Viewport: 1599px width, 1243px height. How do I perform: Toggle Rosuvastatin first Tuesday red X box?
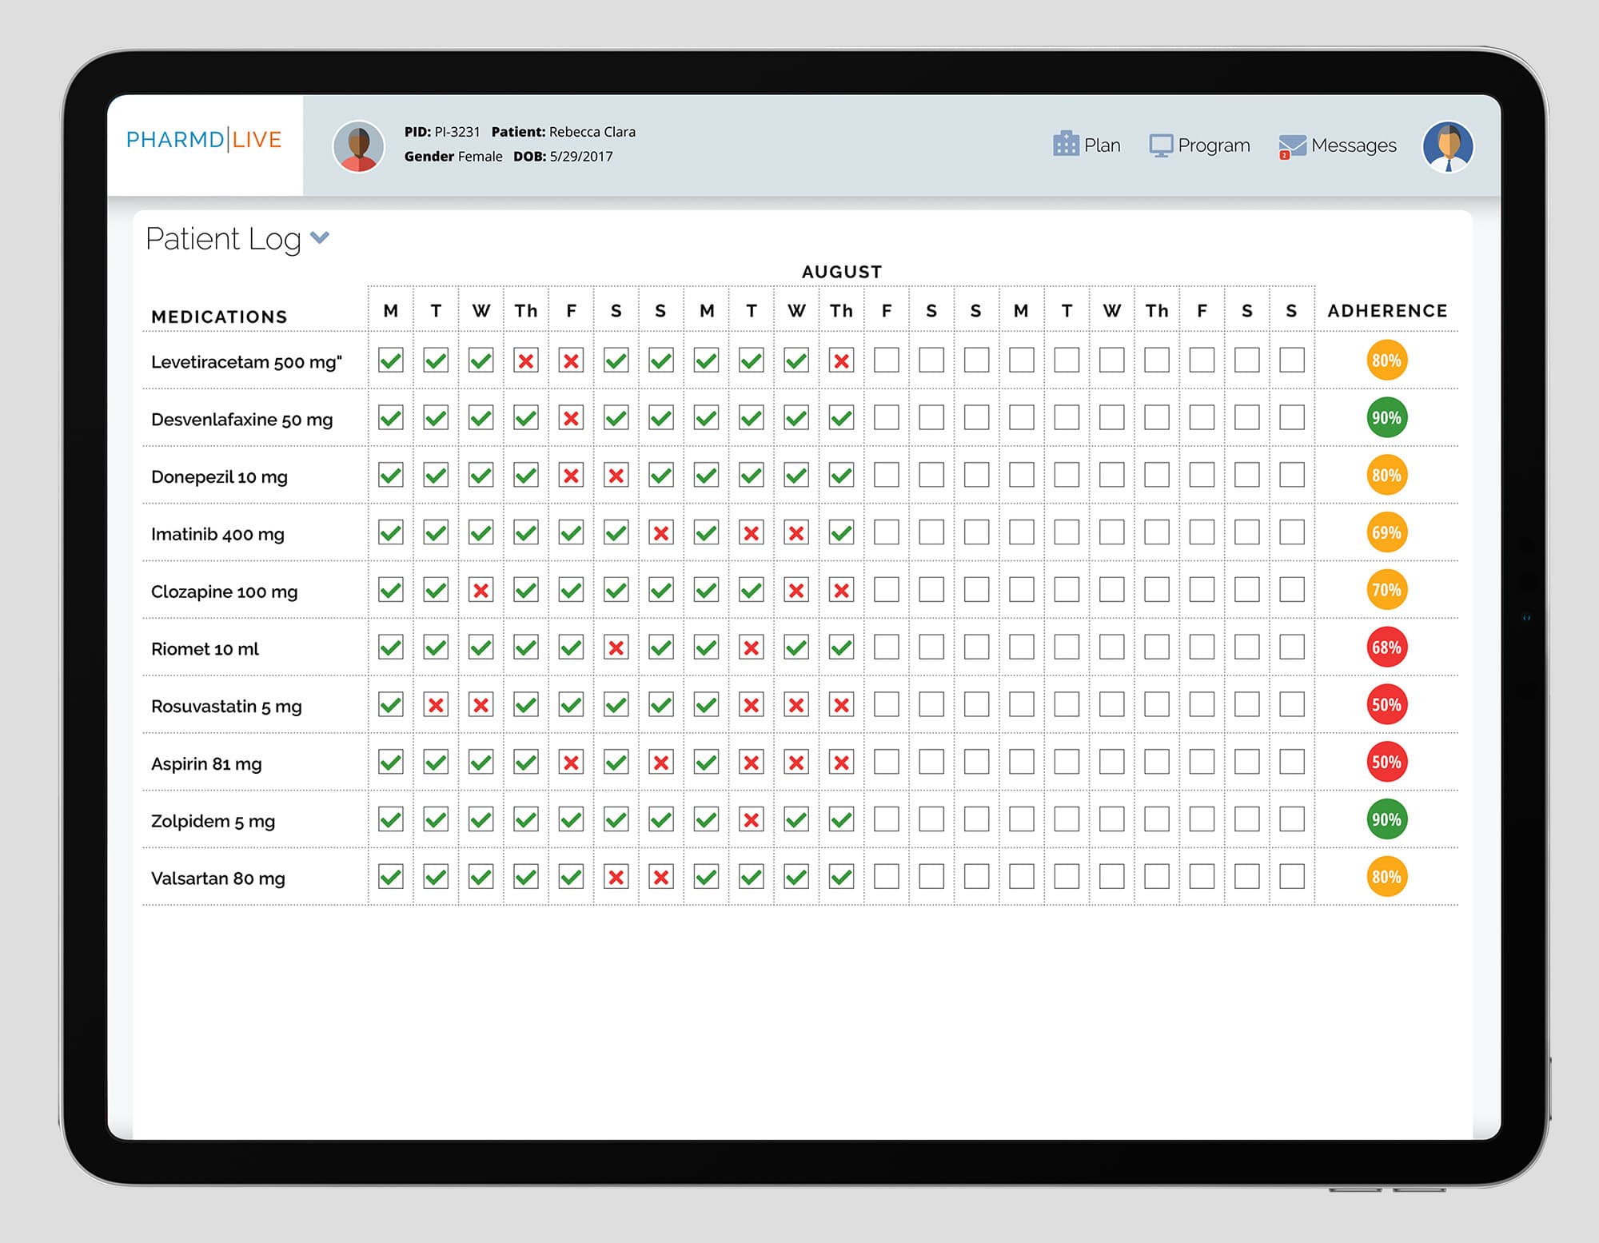[x=436, y=705]
